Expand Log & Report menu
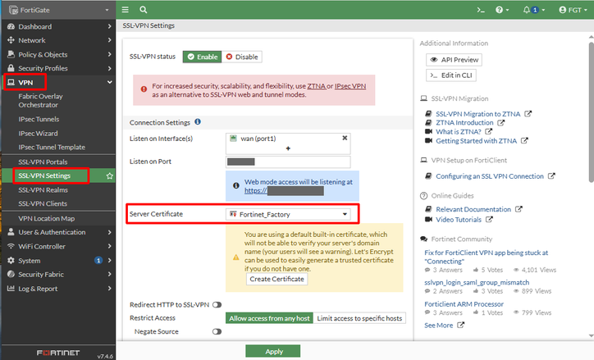The width and height of the screenshot is (594, 360). (x=58, y=289)
